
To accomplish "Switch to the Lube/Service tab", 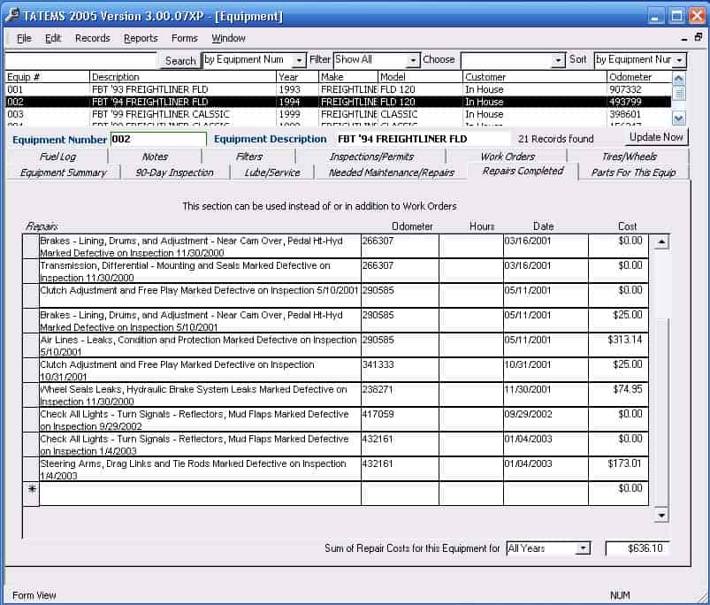I will [272, 172].
